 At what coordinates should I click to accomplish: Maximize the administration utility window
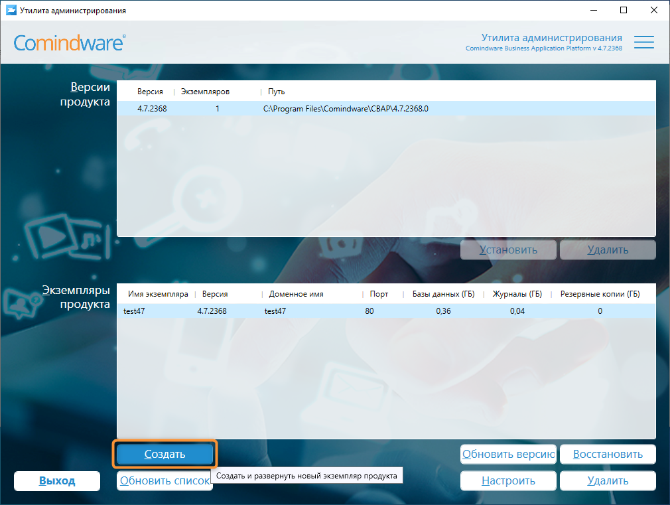point(624,10)
